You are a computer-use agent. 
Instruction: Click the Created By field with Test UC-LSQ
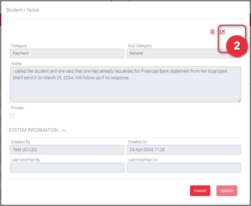point(67,150)
